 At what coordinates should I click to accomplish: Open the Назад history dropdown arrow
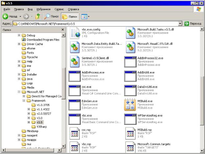pyautogui.click(x=20, y=16)
